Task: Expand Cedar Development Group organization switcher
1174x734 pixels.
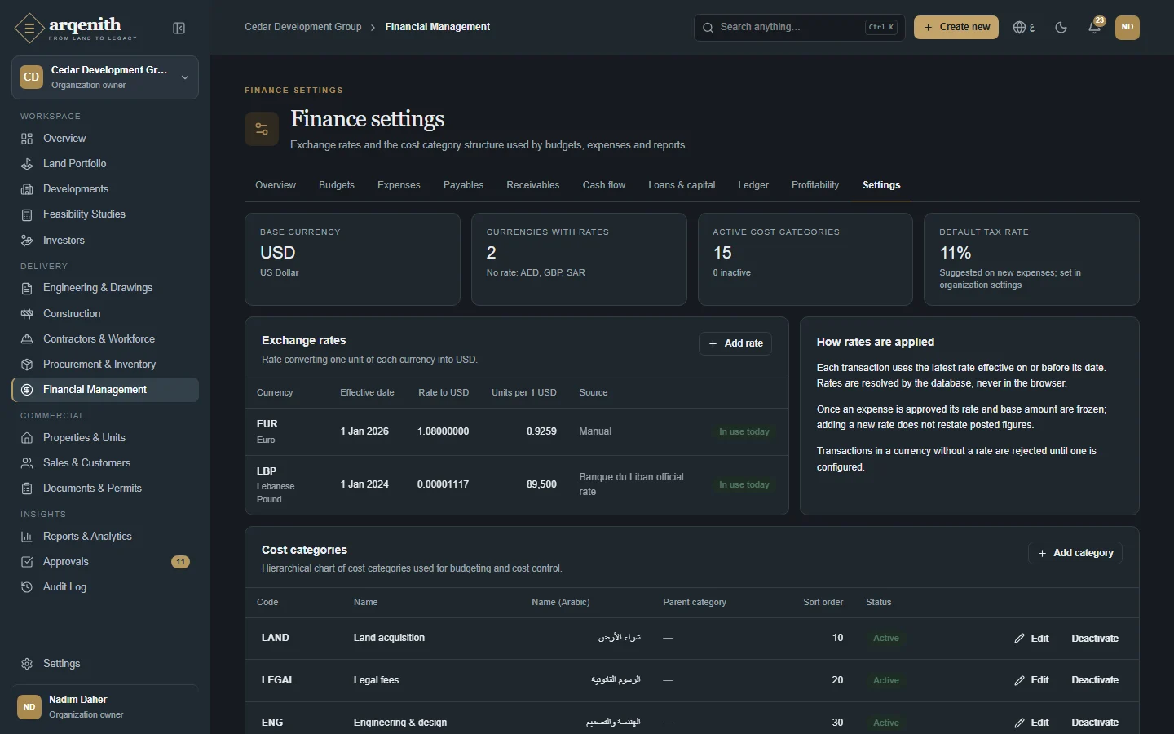Action: tap(105, 77)
